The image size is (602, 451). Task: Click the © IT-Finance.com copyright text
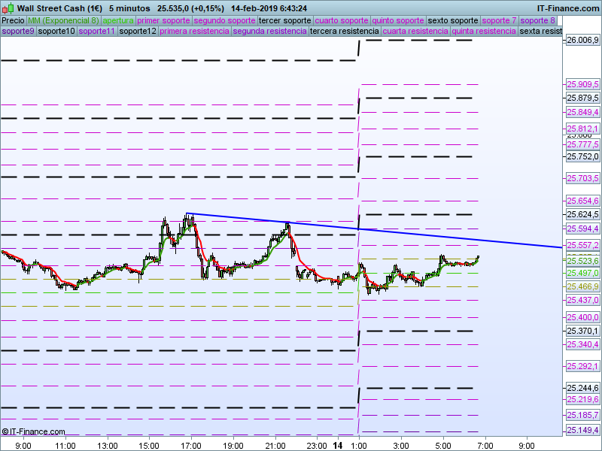[34, 431]
